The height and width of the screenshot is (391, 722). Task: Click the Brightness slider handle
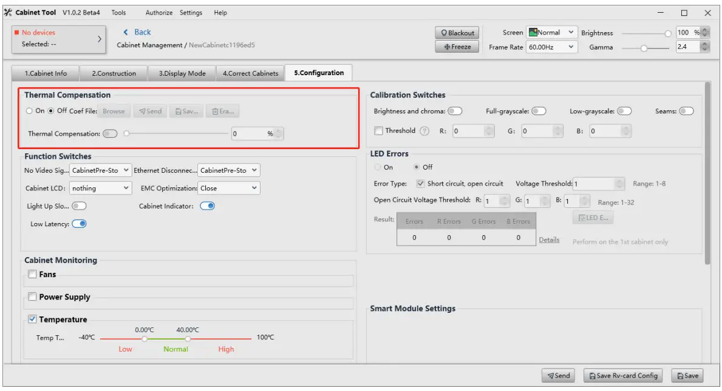[x=668, y=33]
